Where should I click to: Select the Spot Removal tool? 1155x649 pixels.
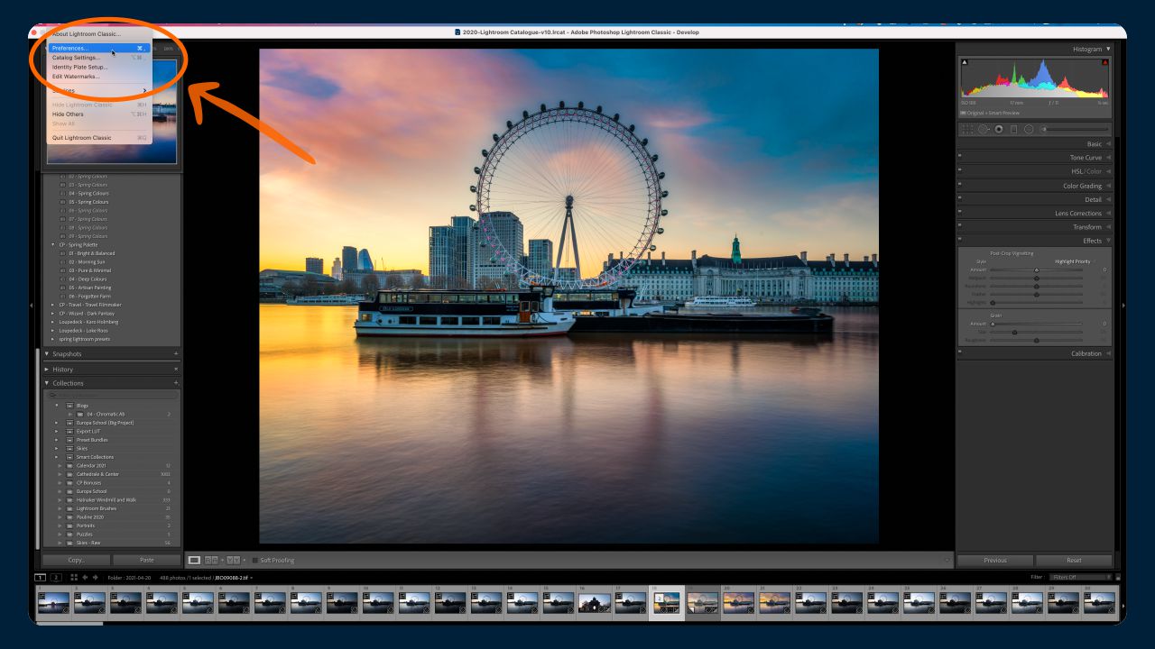click(984, 129)
